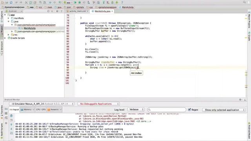The image size is (251, 141).
Task: Click logcat up the stack trace arrow
Action: coord(11,125)
